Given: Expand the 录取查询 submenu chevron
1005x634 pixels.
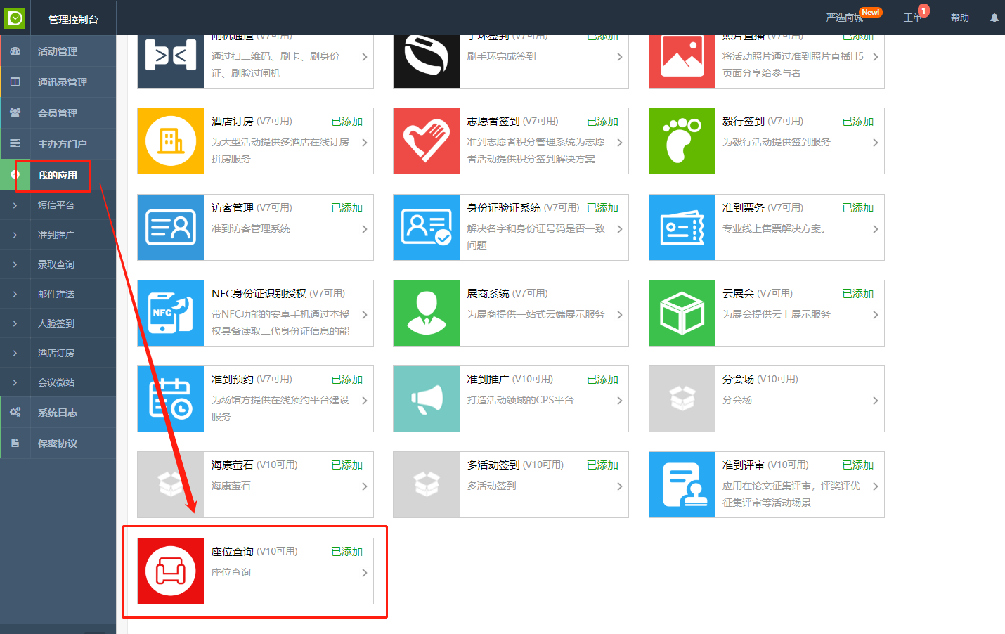Looking at the screenshot, I should (x=15, y=264).
